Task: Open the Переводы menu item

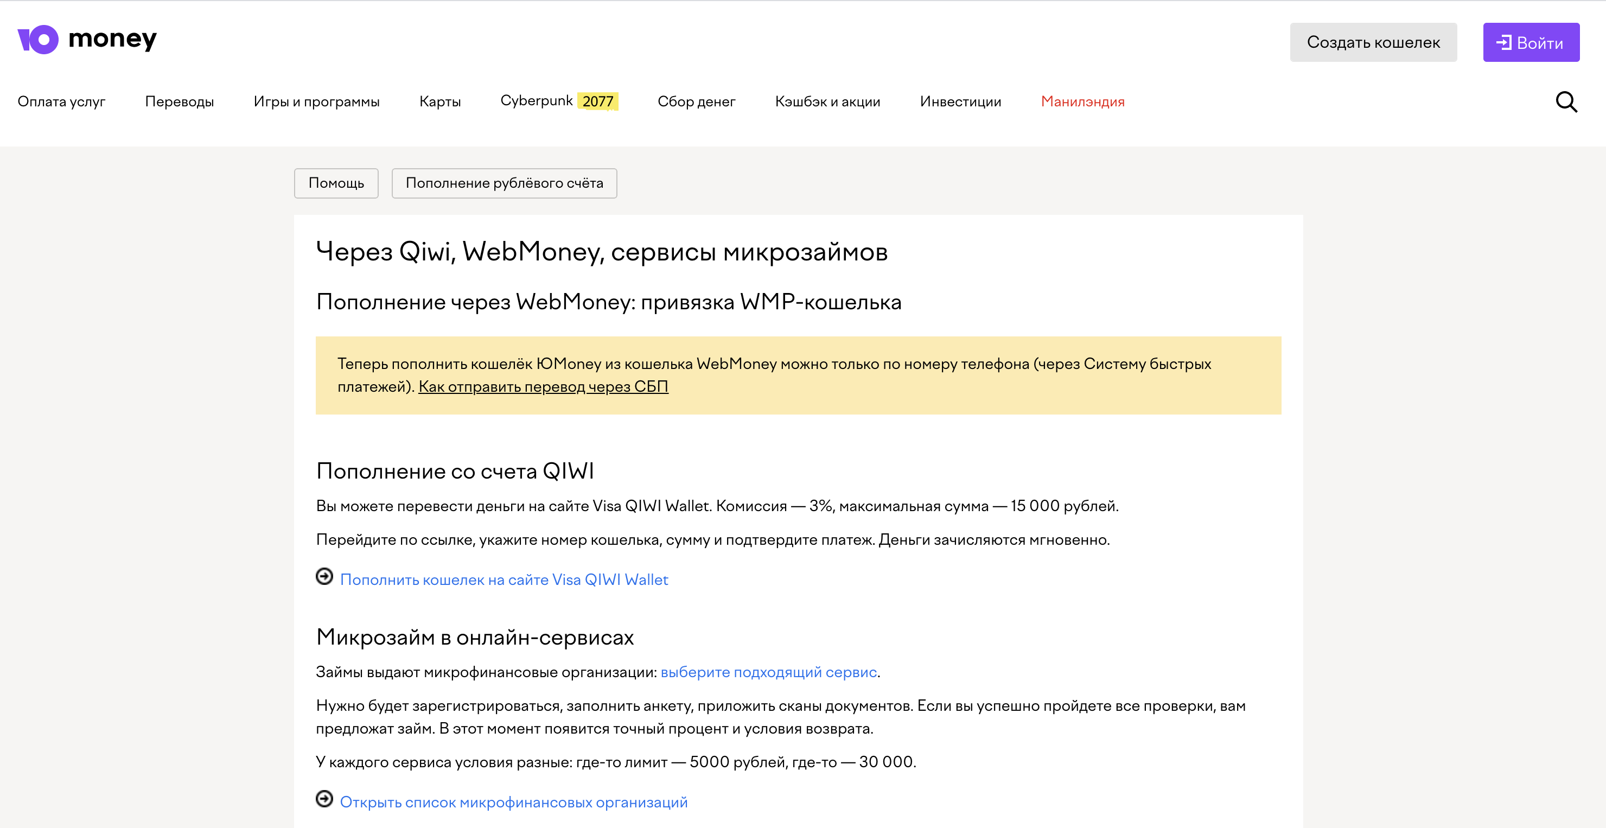Action: (x=180, y=101)
